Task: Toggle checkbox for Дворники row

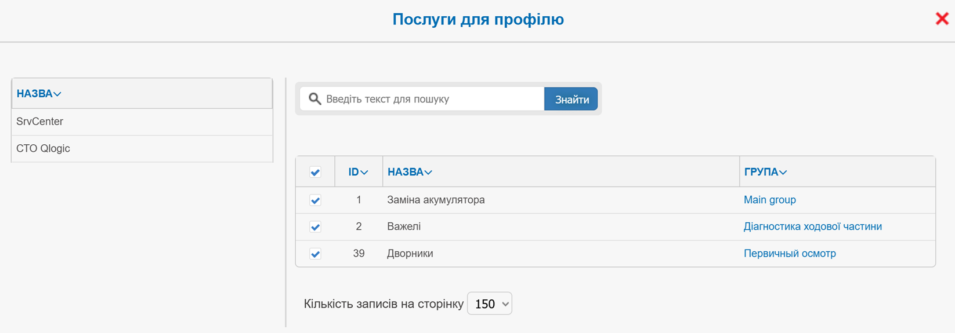Action: tap(315, 254)
